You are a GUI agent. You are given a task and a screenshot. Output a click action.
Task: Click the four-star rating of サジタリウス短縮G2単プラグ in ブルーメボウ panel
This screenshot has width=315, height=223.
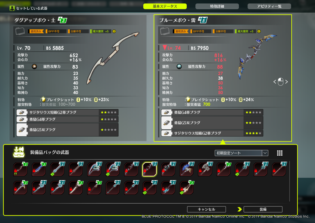click(253, 133)
